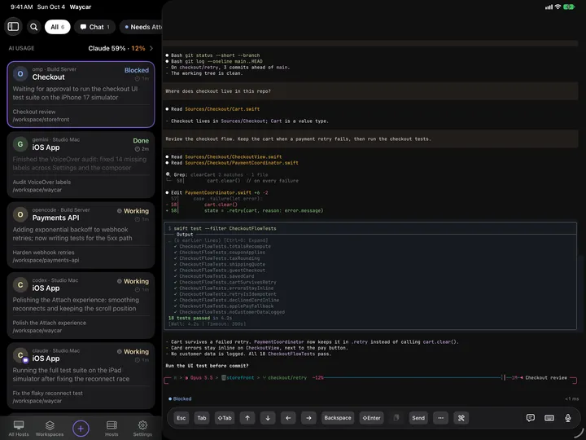The width and height of the screenshot is (586, 440).
Task: Show the Needs Attention filter
Action: 142,27
